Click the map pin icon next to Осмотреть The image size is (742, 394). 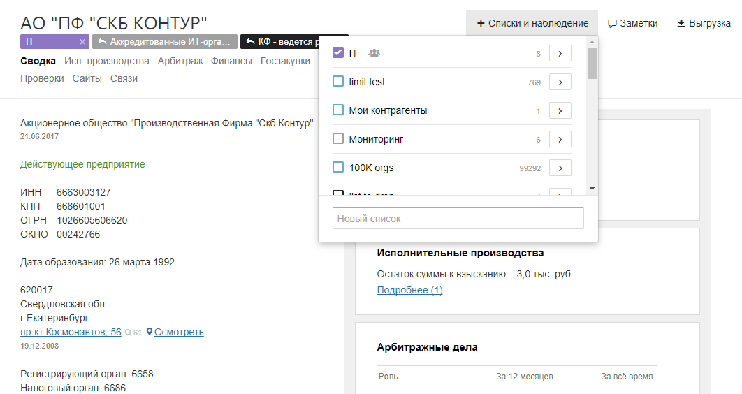coord(150,333)
